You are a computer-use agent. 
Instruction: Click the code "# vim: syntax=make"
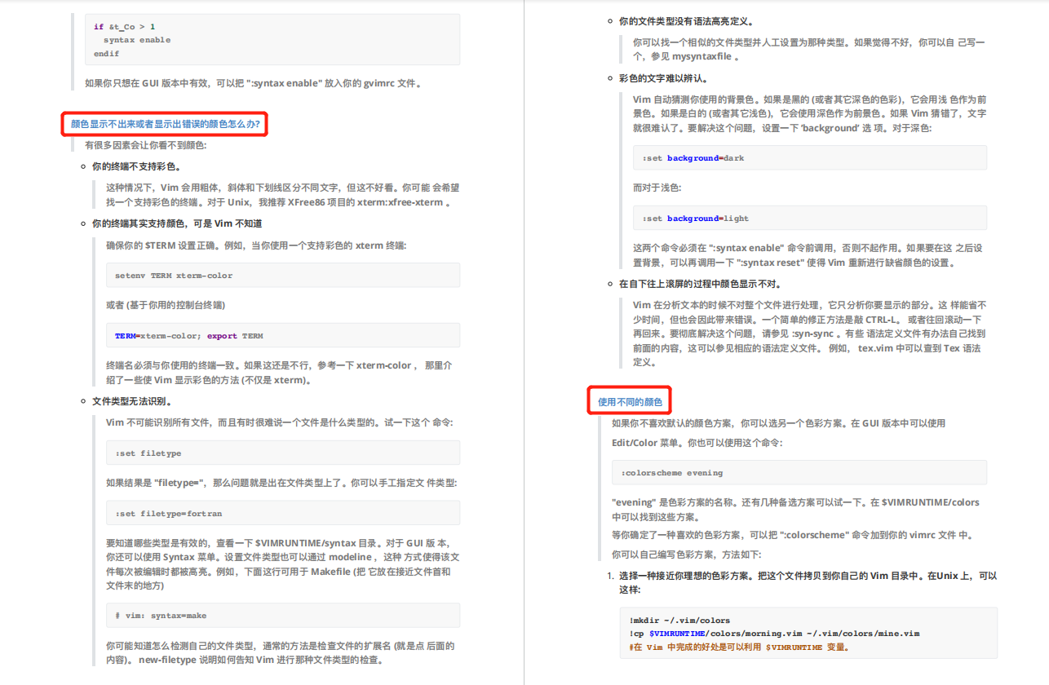pos(161,616)
